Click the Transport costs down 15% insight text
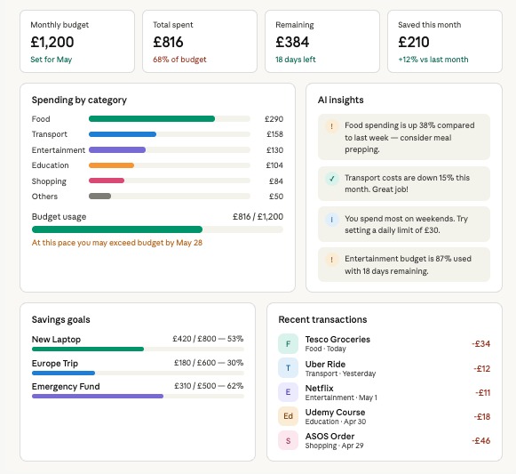Viewport: 516px width, 474px height. coord(407,183)
